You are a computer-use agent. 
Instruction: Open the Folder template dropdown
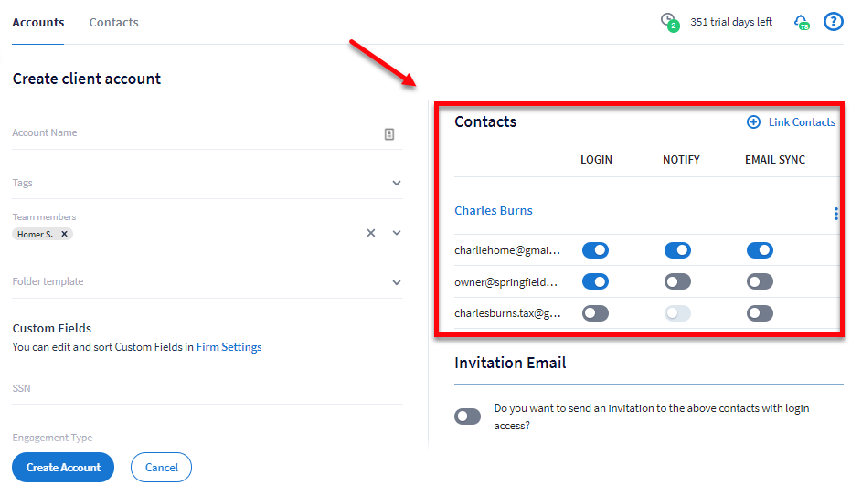click(397, 282)
